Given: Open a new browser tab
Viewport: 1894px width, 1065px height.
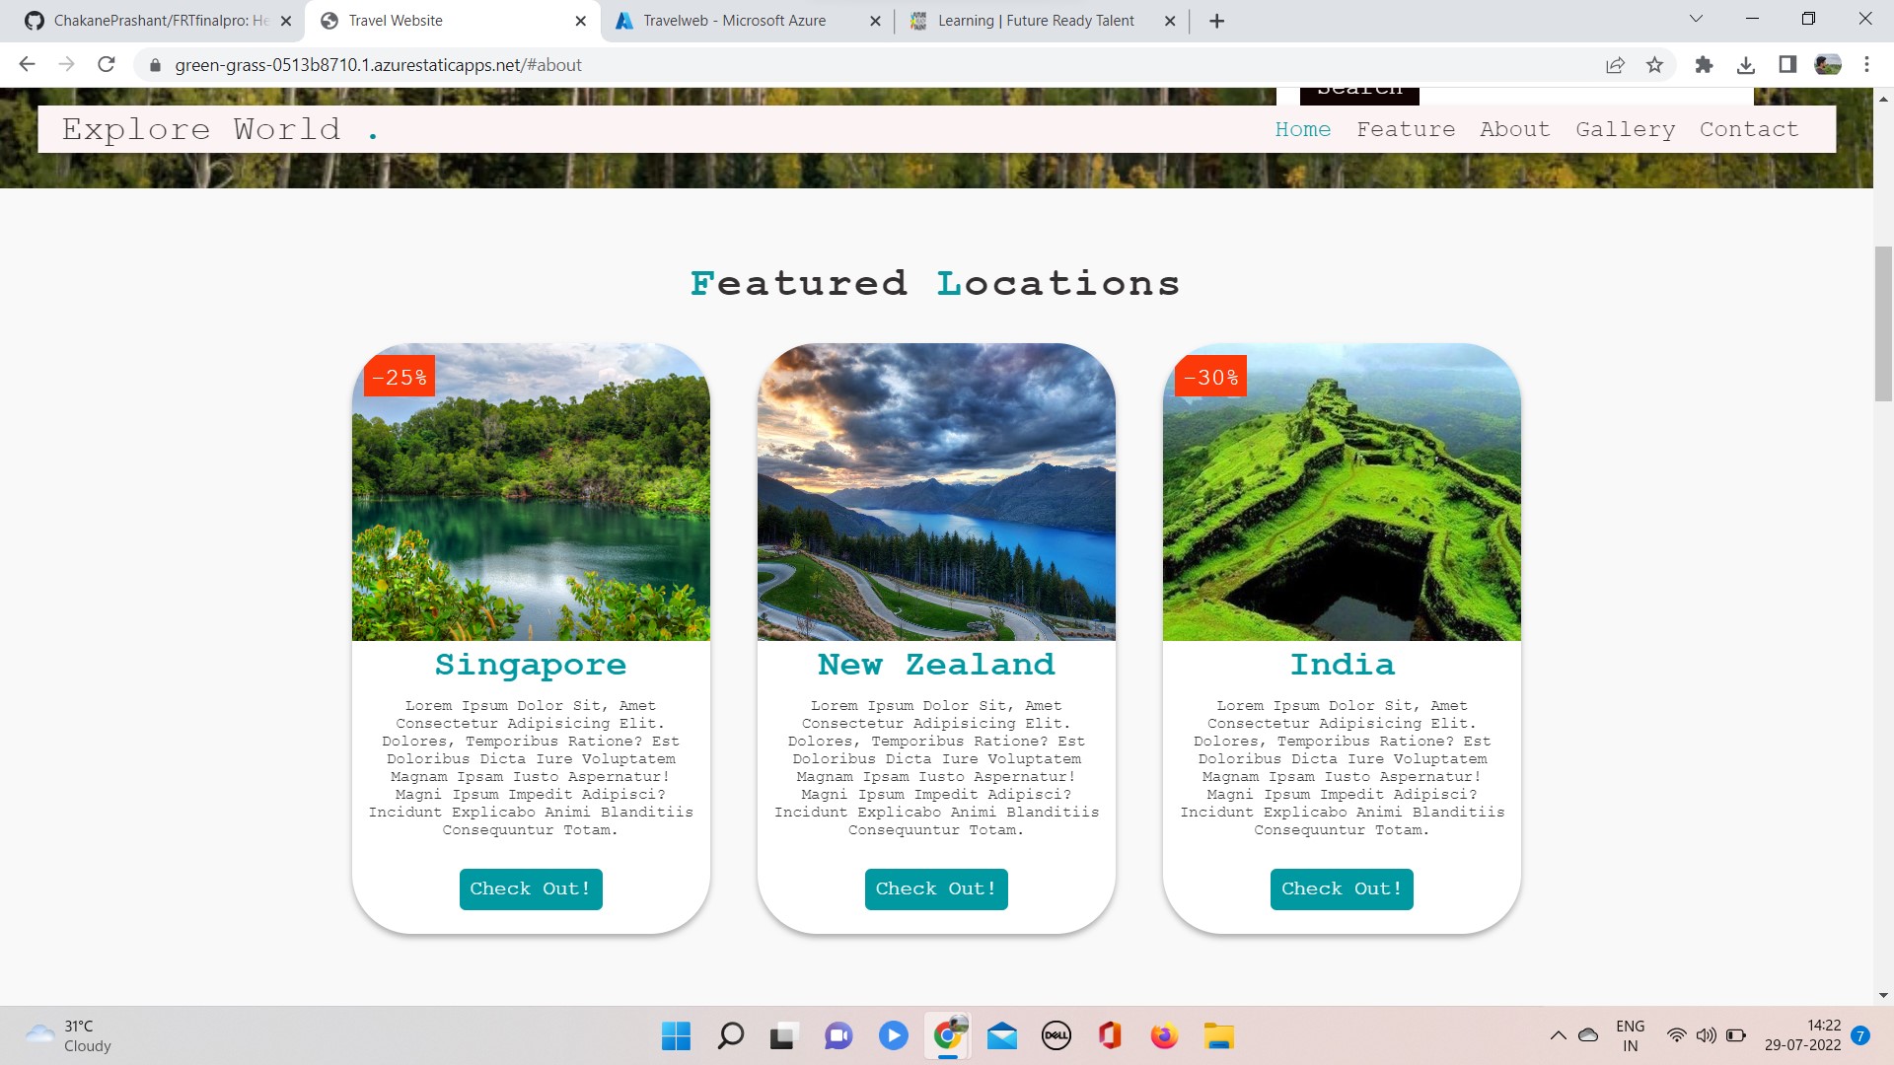Looking at the screenshot, I should [x=1216, y=21].
